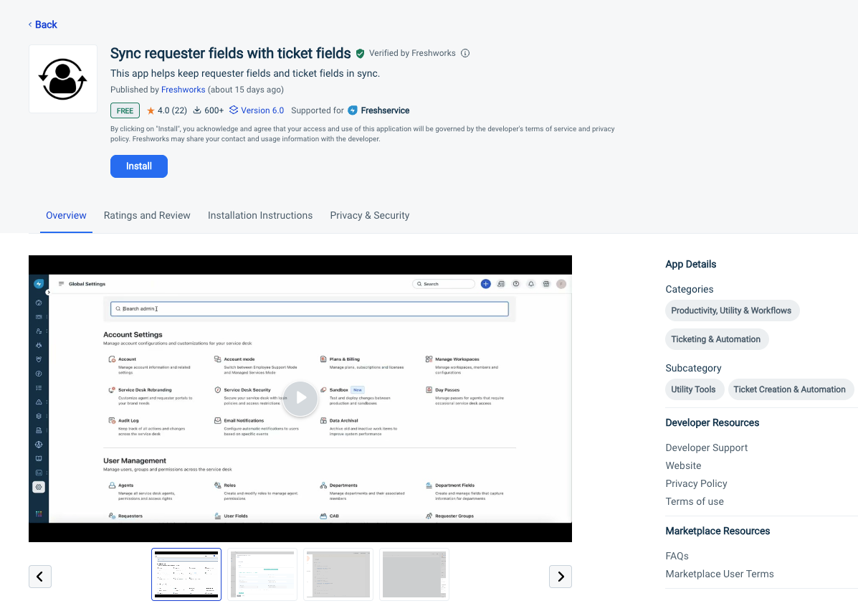Click the Roles icon in video
The image size is (858, 611).
click(x=217, y=486)
